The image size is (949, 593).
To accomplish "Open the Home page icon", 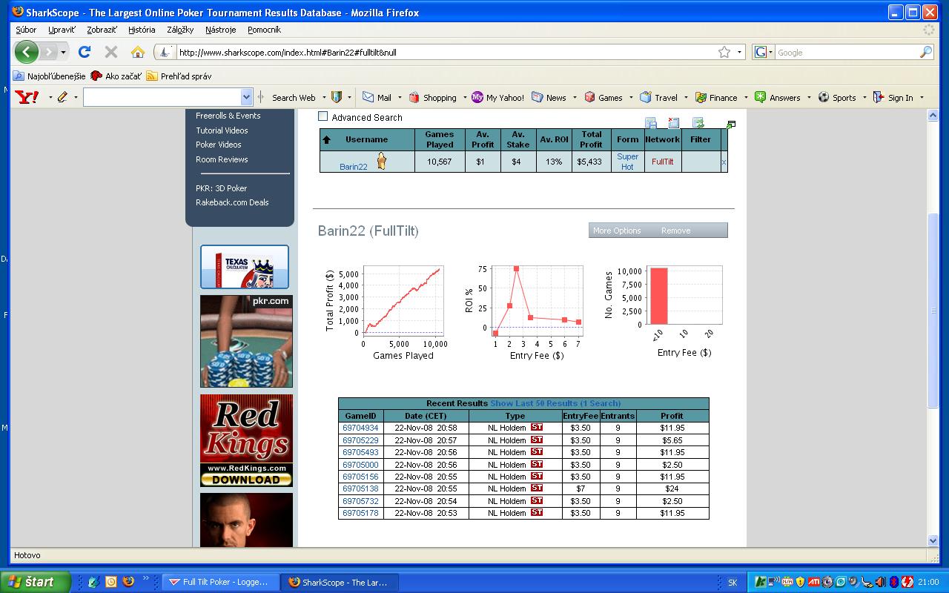I will tap(138, 52).
